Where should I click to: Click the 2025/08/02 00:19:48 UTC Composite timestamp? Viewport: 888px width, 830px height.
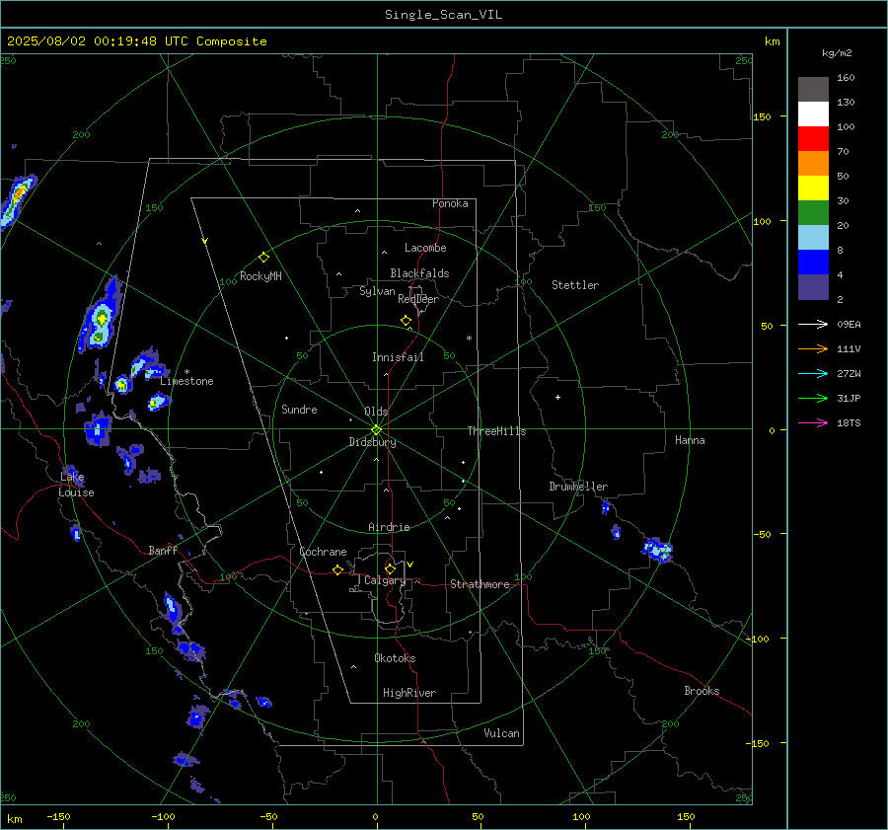coord(136,41)
